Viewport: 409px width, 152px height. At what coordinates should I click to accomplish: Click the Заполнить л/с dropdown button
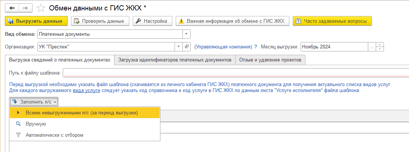34,102
